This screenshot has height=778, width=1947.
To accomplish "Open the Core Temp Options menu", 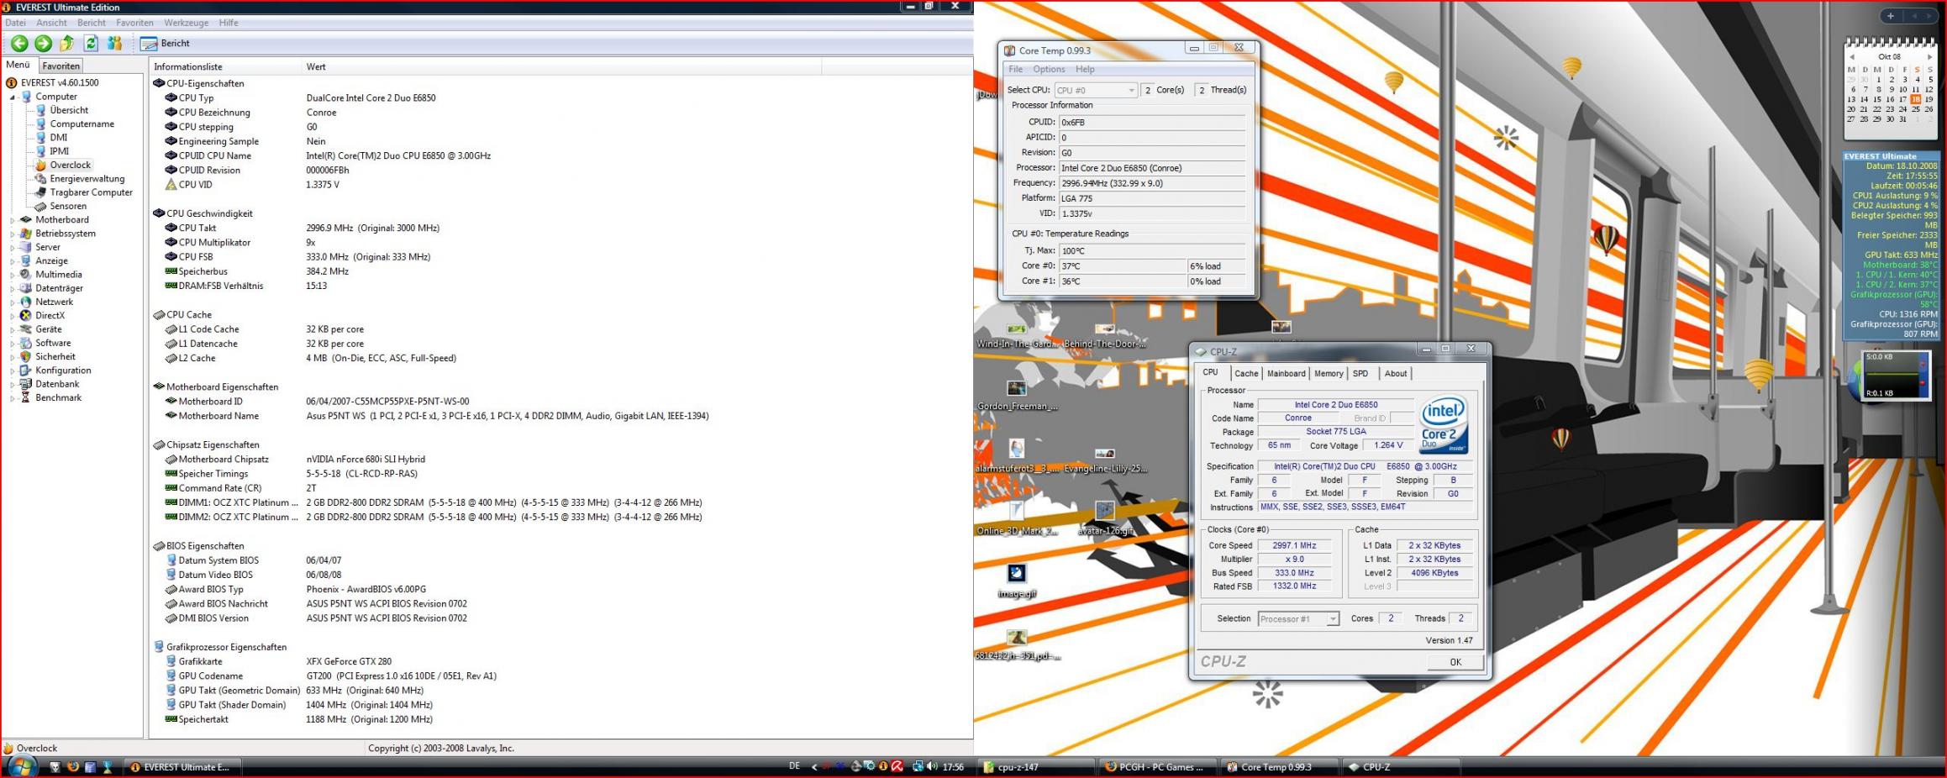I will tap(1049, 70).
